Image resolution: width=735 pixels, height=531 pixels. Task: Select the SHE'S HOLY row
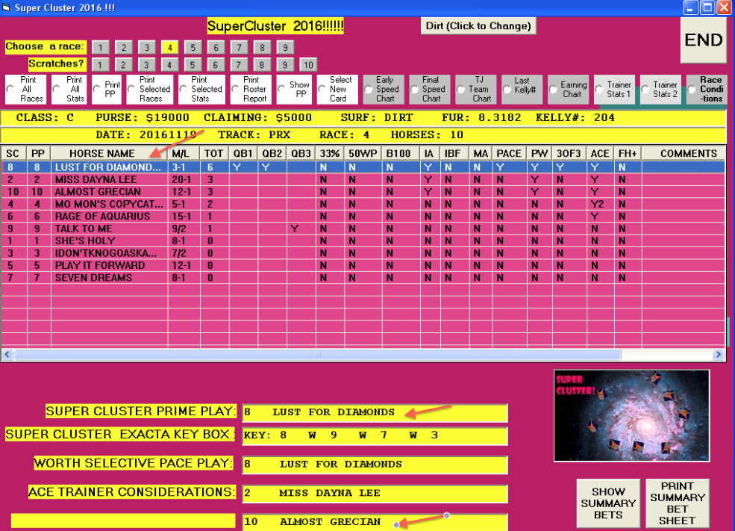click(363, 240)
